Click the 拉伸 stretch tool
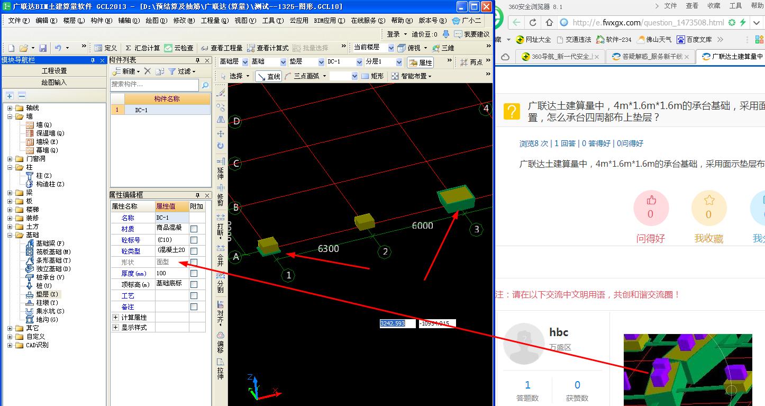Viewport: 765px width, 406px height. 221,369
